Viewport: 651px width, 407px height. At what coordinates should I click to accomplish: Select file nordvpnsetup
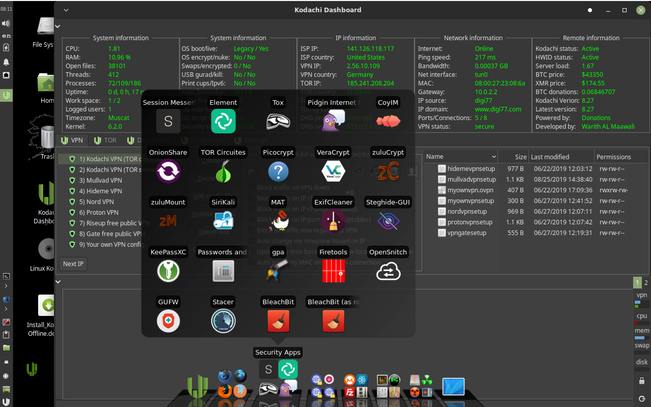(467, 212)
